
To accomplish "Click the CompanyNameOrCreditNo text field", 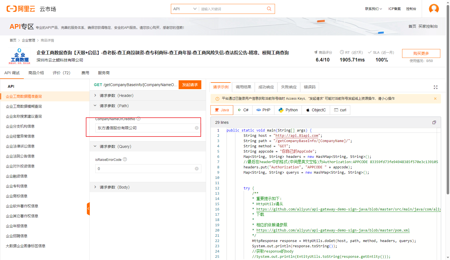I will [x=148, y=128].
